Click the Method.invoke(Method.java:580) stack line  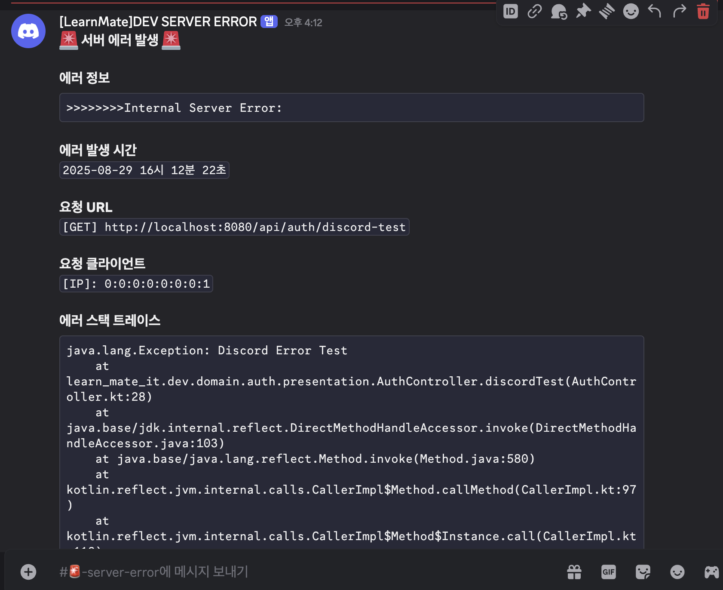pyautogui.click(x=315, y=459)
